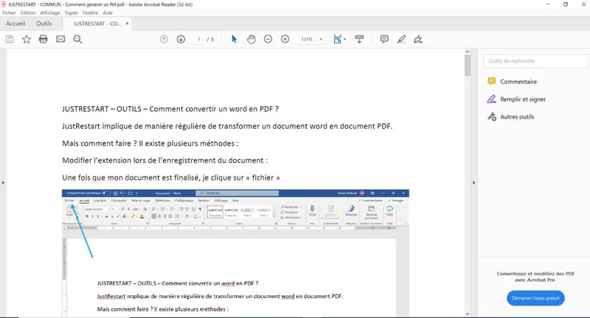Click the Print icon in the toolbar
Viewport: 590px width, 318px height.
tap(44, 39)
